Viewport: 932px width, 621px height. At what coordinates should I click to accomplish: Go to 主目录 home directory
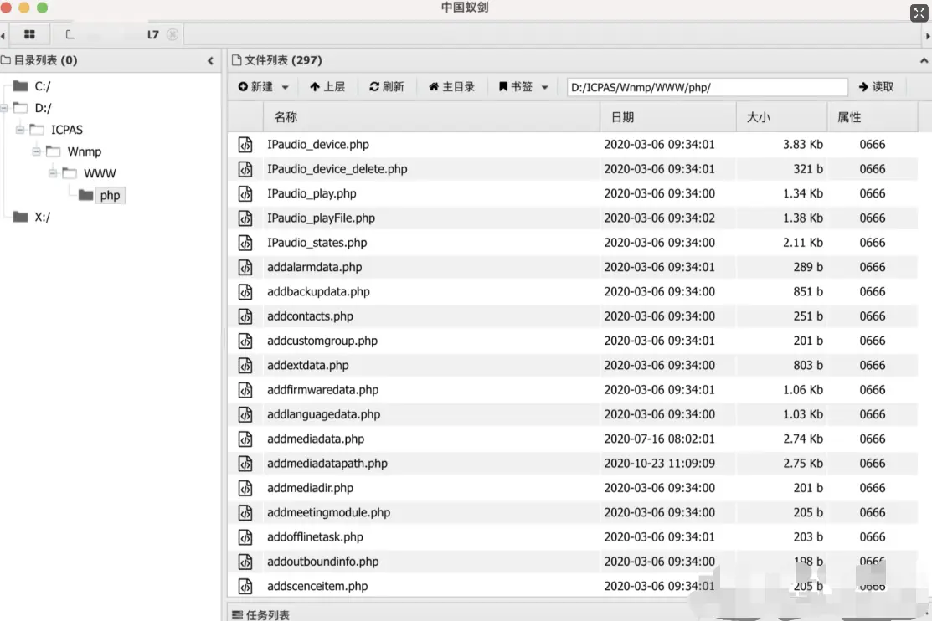(452, 87)
